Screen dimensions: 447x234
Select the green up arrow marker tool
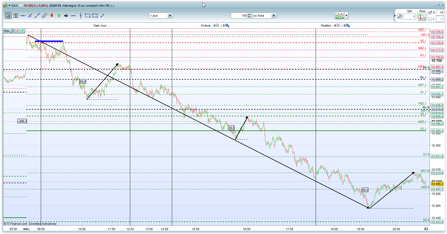59,16
